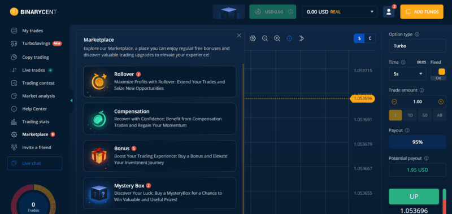
Task: Click the Time info icon
Action: click(403, 62)
